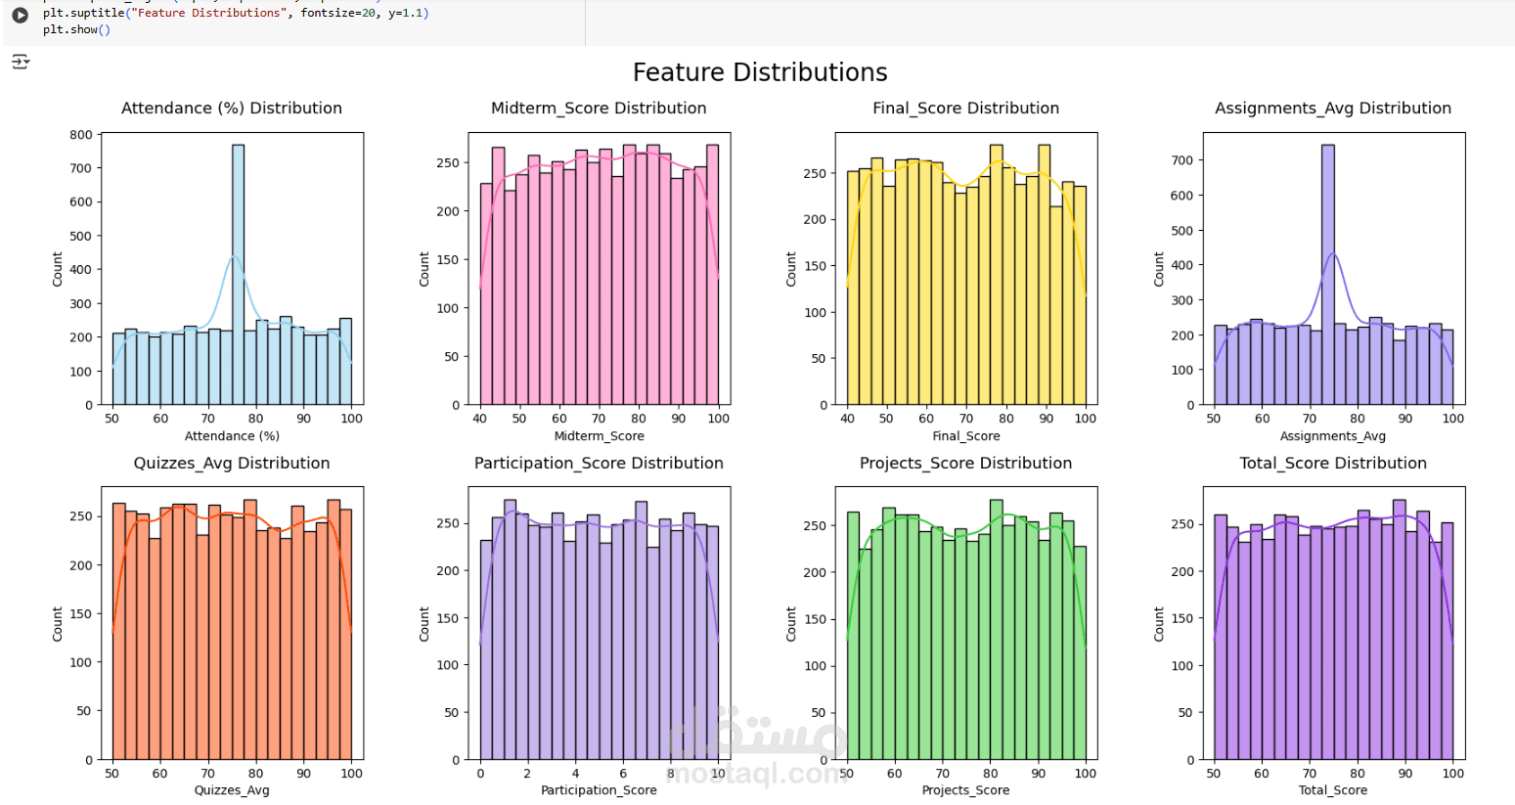Click the Count y-axis label of Quizzes_Avg chart
1515x805 pixels.
(x=58, y=624)
